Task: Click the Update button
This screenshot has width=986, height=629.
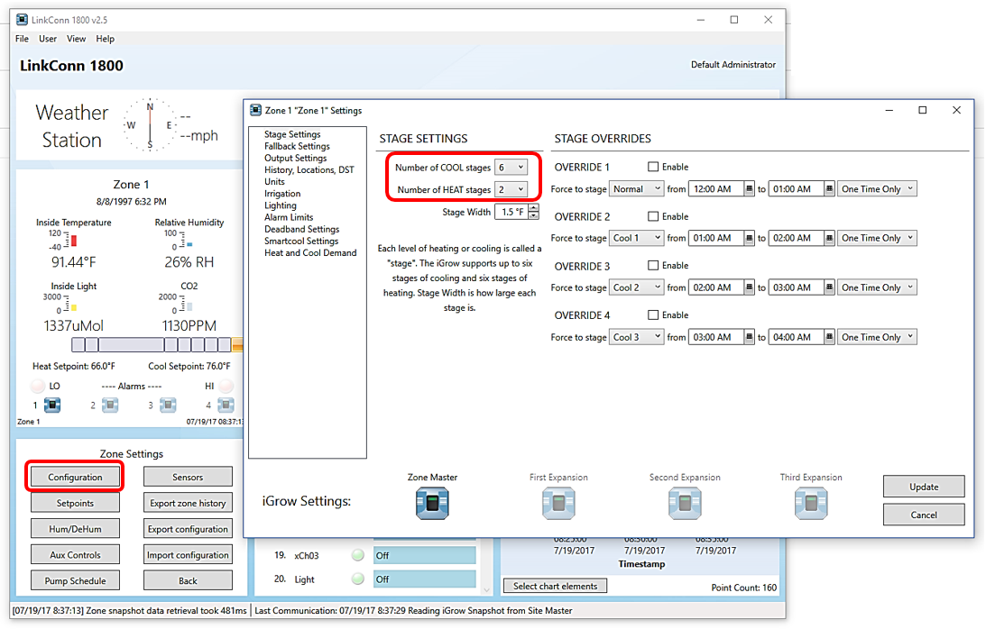Action: pyautogui.click(x=924, y=487)
